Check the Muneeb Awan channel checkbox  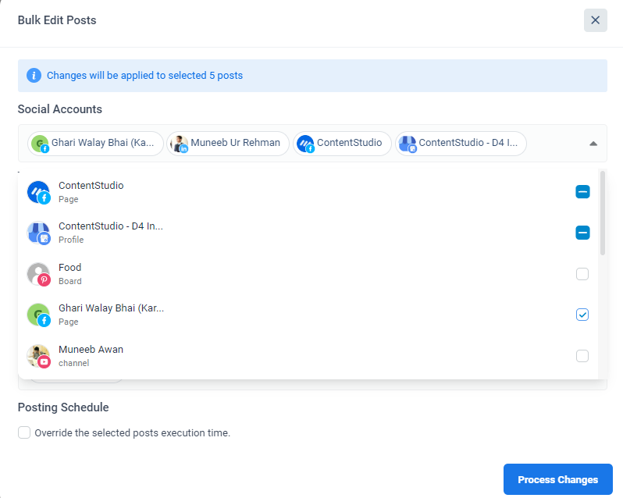click(582, 356)
